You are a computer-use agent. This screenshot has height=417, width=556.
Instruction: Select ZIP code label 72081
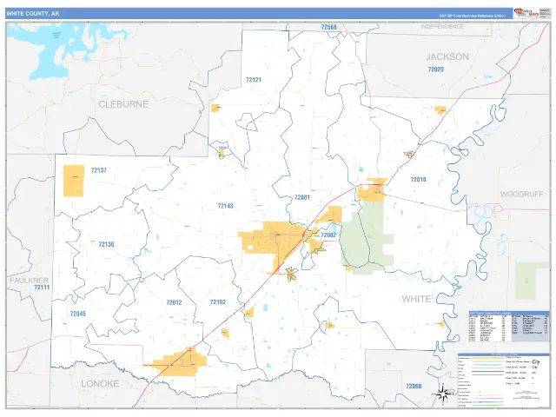302,197
